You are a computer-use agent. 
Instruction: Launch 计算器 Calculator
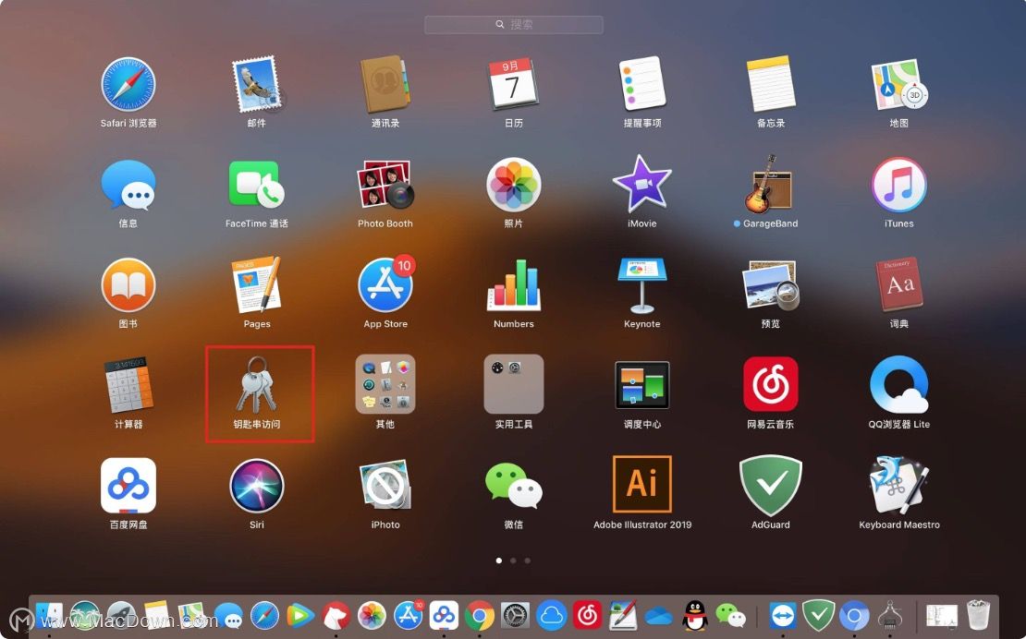click(x=128, y=385)
